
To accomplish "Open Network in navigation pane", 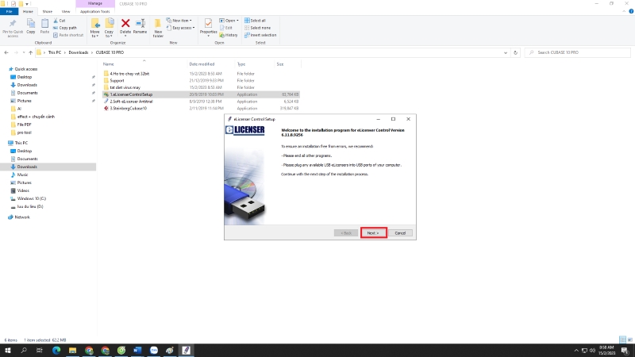I will [x=22, y=217].
